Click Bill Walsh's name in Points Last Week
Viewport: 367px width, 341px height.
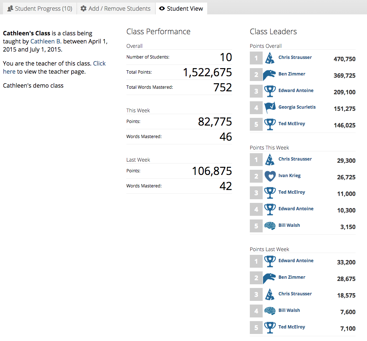tap(289, 310)
